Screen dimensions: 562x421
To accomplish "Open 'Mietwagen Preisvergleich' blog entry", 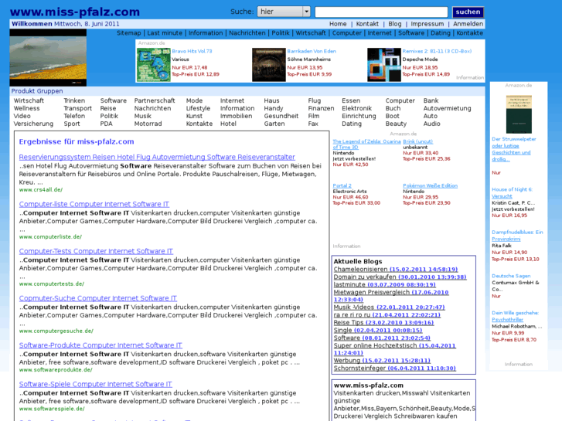I will (x=391, y=296).
